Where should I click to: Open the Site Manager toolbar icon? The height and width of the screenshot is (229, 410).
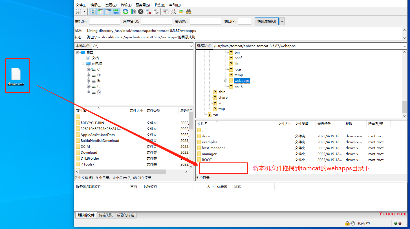click(x=78, y=12)
